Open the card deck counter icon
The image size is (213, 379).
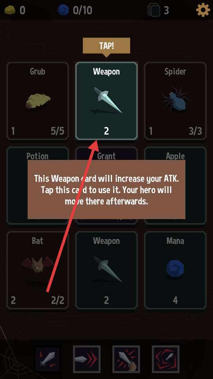pos(154,10)
